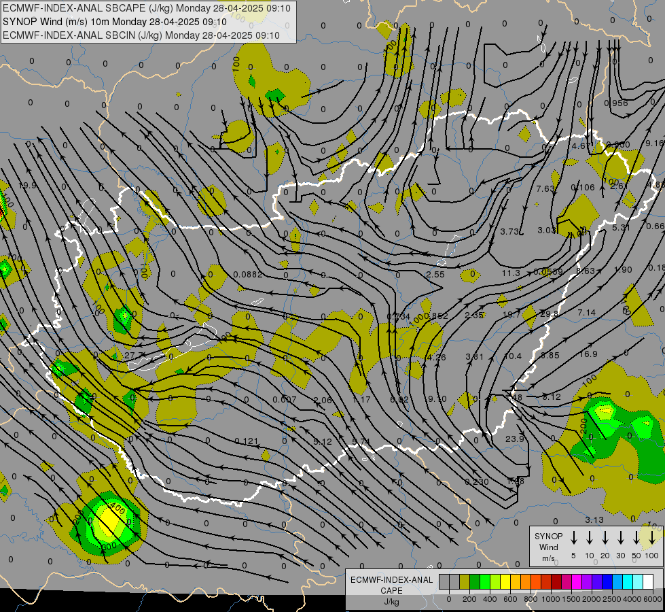665x612 pixels.
Task: Click the map value 2.06
Action: (323, 400)
